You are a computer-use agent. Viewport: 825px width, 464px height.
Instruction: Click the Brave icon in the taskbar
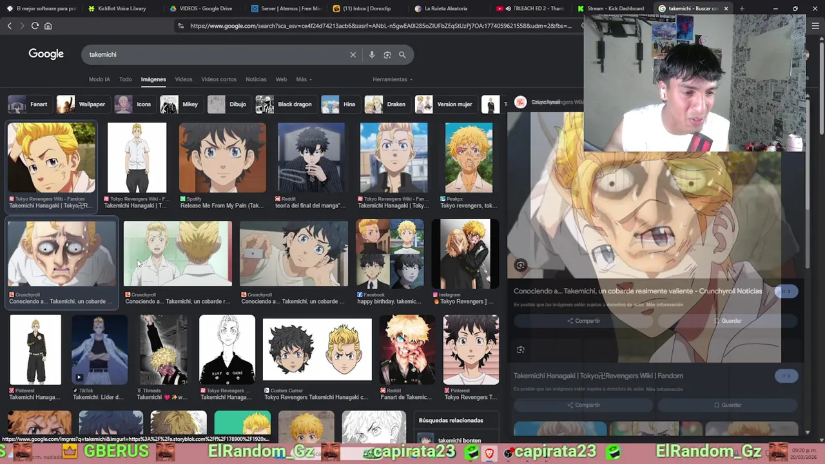[x=490, y=454]
